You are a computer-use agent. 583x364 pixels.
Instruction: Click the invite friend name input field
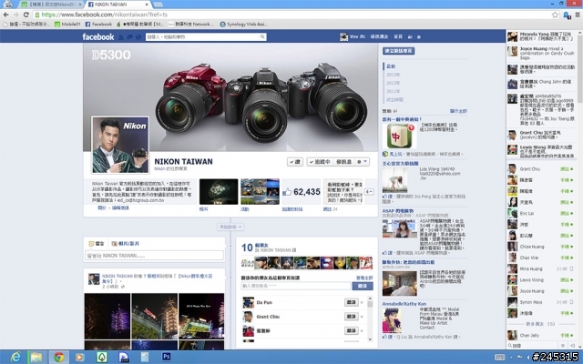[296, 286]
